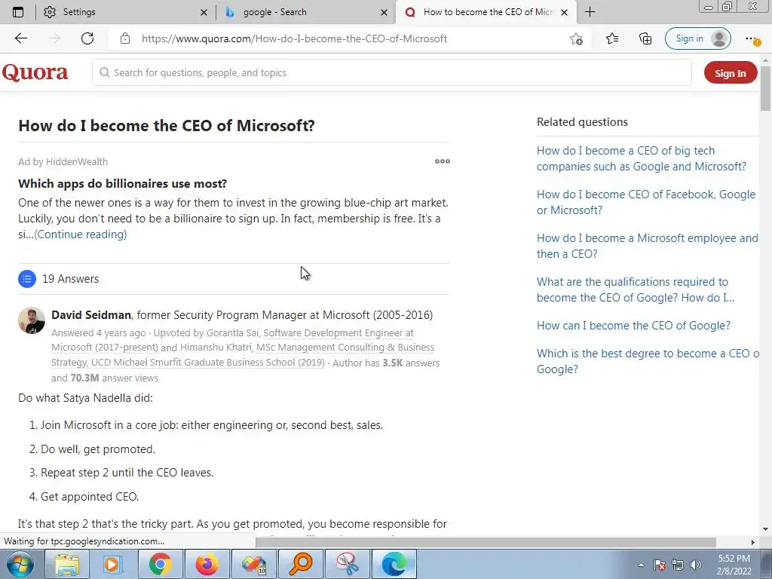Open the Collections icon
This screenshot has width=772, height=579.
pos(645,38)
